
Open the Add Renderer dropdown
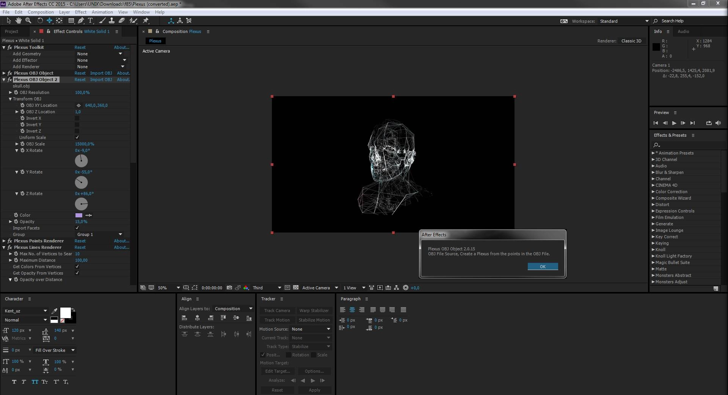point(101,67)
